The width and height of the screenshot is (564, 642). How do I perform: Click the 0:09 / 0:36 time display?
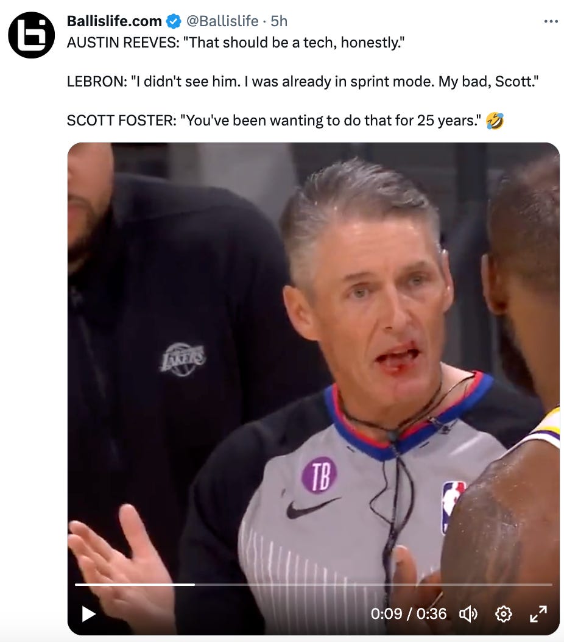click(x=409, y=614)
